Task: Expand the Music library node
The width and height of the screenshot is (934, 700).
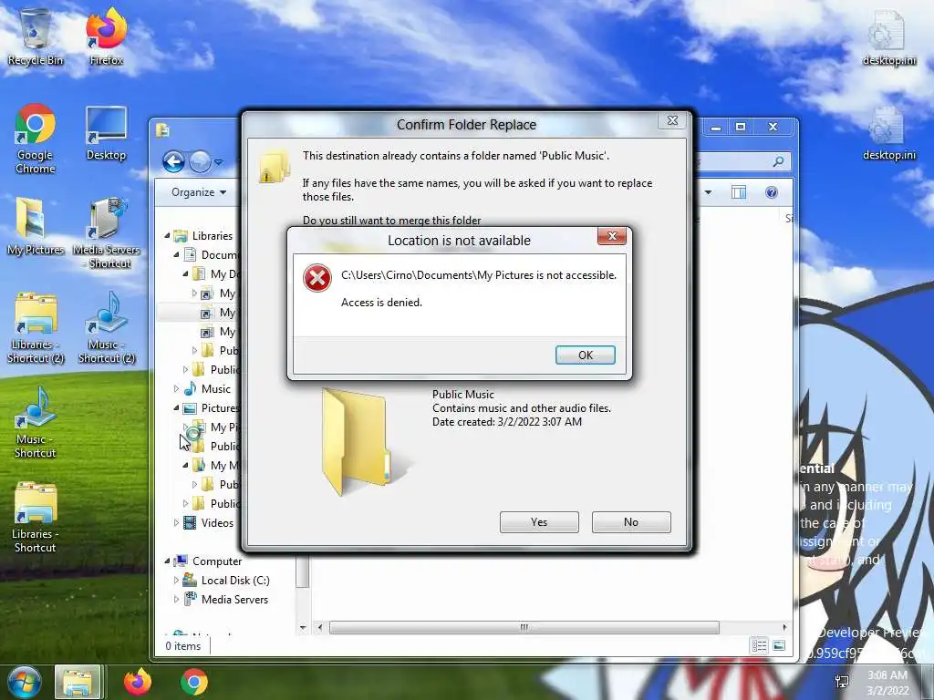Action: [x=176, y=388]
